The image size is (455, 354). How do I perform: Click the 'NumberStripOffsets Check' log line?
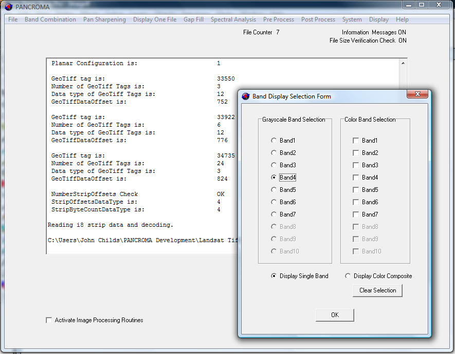coord(95,194)
